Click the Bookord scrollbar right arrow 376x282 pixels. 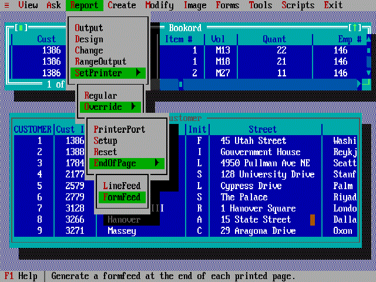click(x=359, y=85)
